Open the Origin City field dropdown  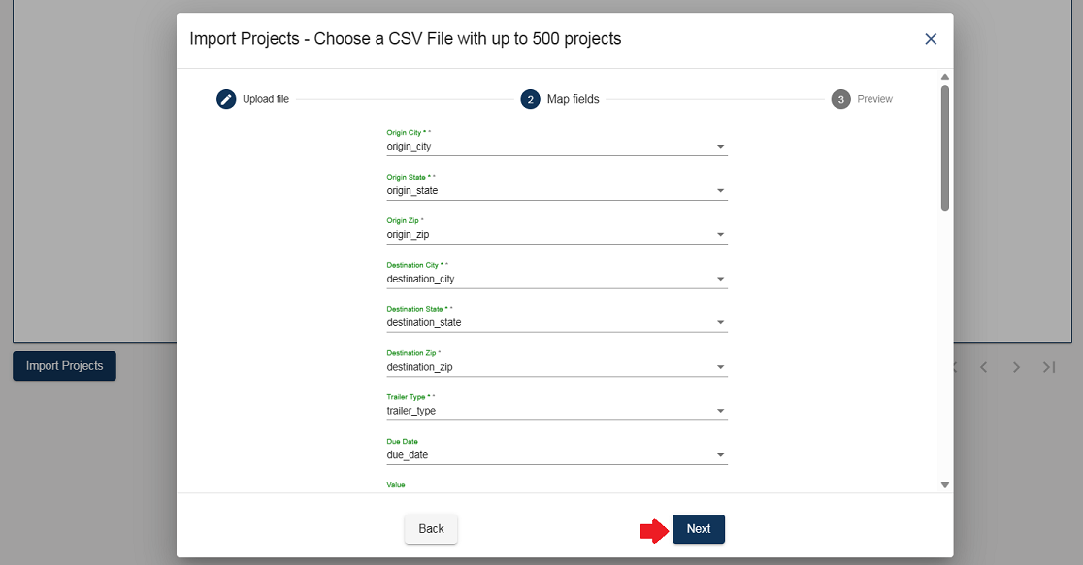click(720, 147)
